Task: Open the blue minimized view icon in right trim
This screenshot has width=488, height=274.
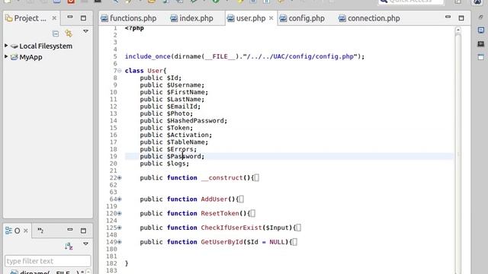Action: [481, 30]
